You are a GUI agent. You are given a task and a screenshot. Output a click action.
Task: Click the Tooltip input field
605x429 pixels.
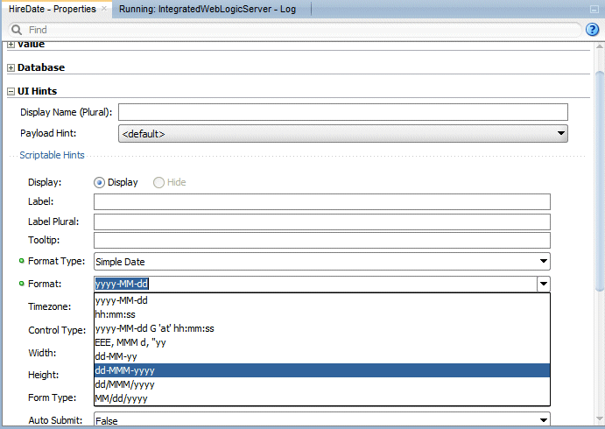pos(322,241)
